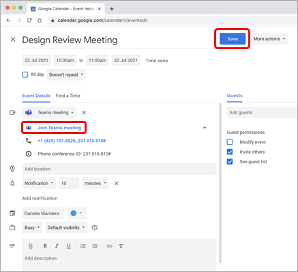Enable the All day checkbox
This screenshot has height=272, width=298.
(25, 74)
